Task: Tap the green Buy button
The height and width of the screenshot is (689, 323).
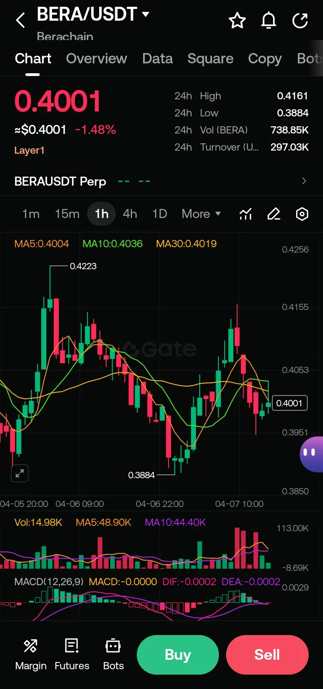Action: click(x=178, y=655)
